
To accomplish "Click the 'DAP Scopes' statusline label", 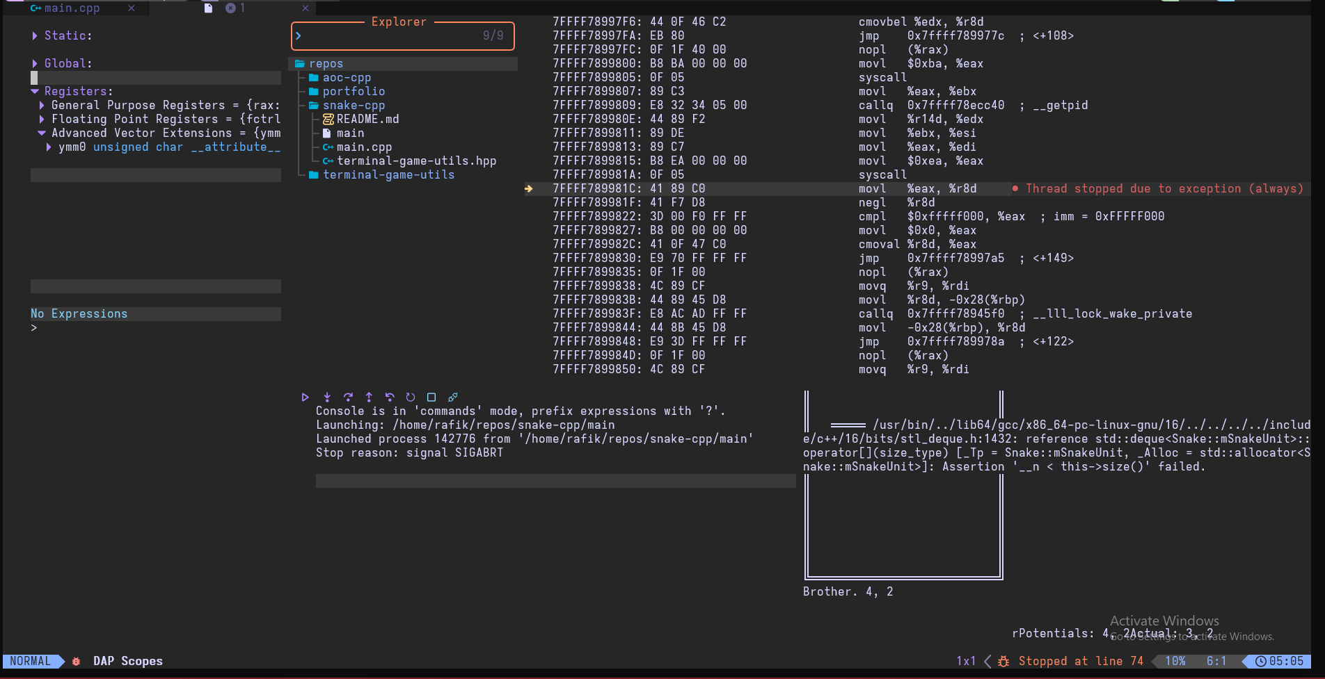I will [128, 661].
